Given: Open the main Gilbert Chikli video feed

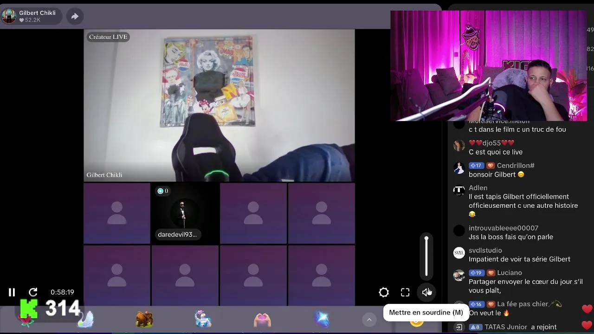Looking at the screenshot, I should [x=219, y=105].
